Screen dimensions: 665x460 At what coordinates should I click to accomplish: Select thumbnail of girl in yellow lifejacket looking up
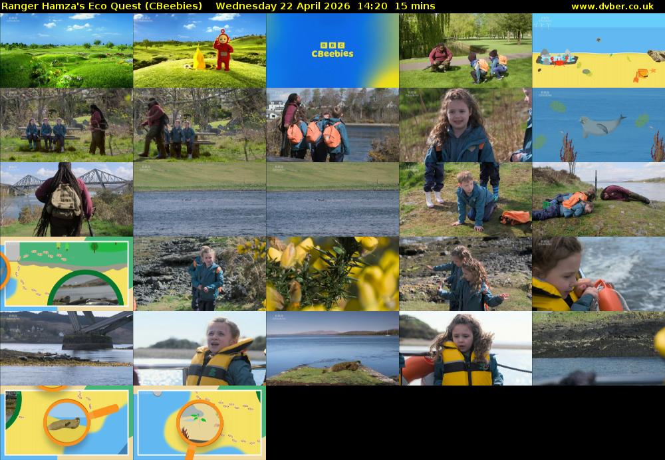[199, 348]
